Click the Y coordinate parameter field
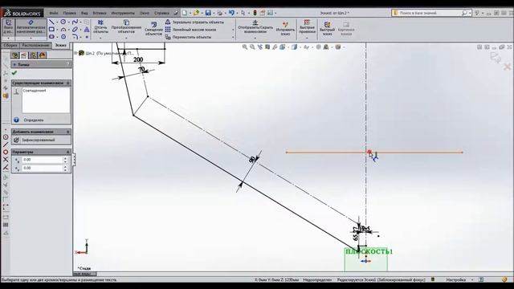 click(x=43, y=168)
